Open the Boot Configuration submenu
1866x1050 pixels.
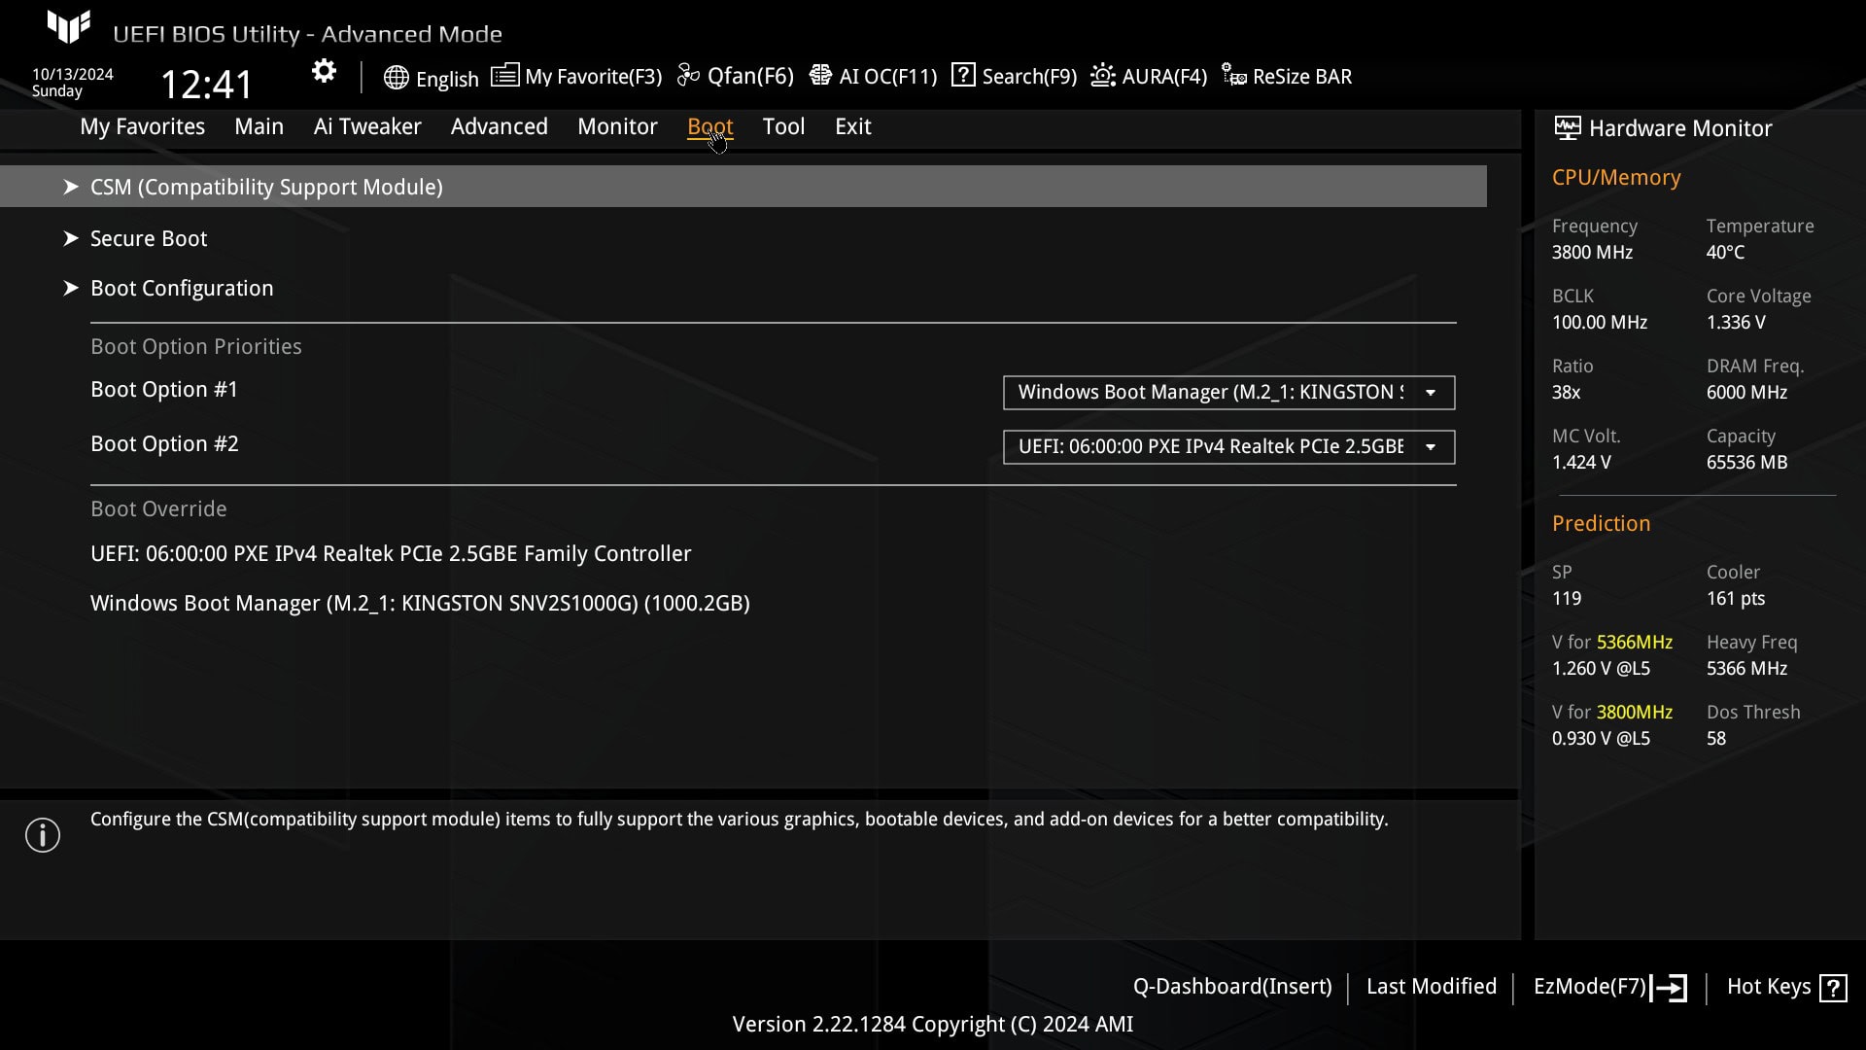182,288
